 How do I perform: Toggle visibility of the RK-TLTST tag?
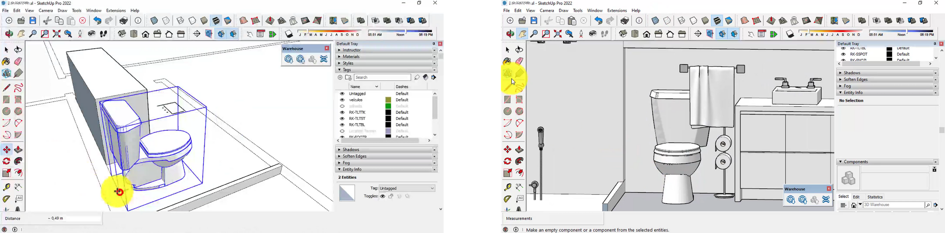(x=342, y=118)
